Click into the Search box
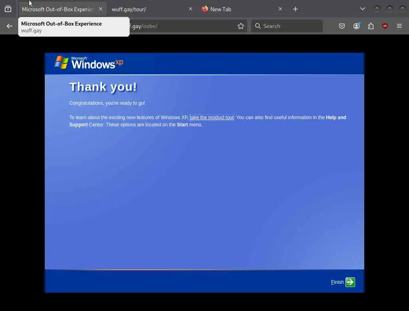 (287, 26)
